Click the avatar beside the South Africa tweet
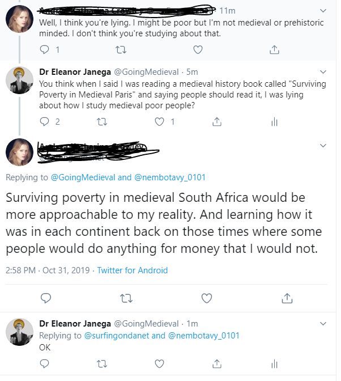Image resolution: width=341 pixels, height=381 pixels. (19, 152)
